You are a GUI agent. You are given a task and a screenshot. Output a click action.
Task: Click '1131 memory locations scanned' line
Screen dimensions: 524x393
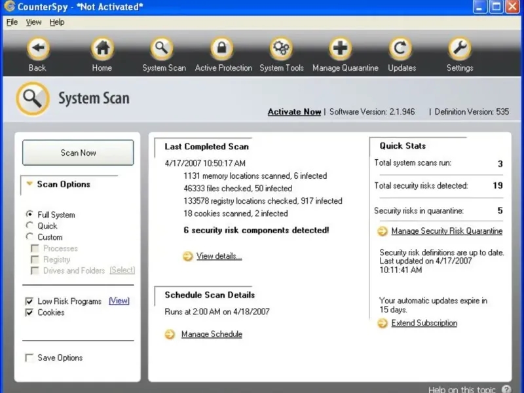(255, 176)
